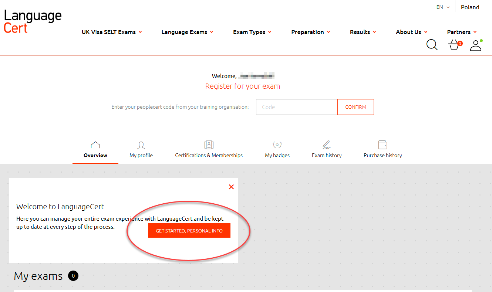Change the Poland country selection
Viewport: 492px width, 292px height.
tap(470, 7)
